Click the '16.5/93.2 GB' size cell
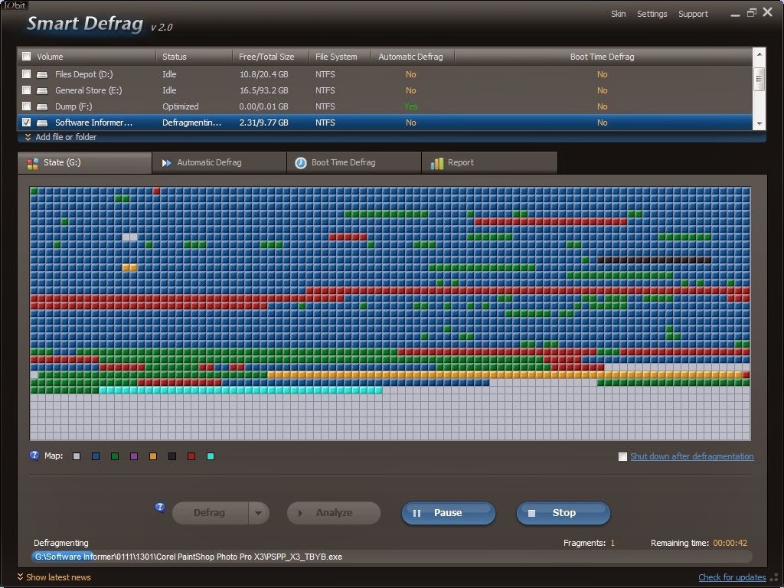The image size is (784, 588). coord(264,90)
